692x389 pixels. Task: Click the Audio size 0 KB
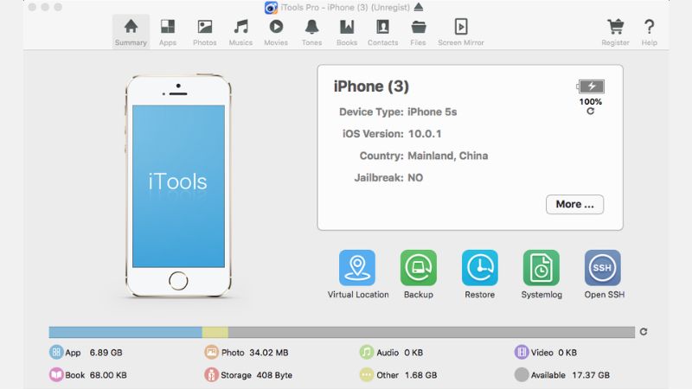[x=413, y=353]
